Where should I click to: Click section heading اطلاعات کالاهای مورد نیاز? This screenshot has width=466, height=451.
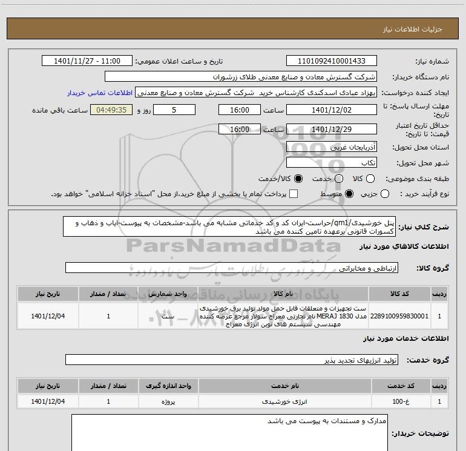[x=404, y=246]
